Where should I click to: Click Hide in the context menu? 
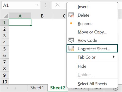pos(92,66)
